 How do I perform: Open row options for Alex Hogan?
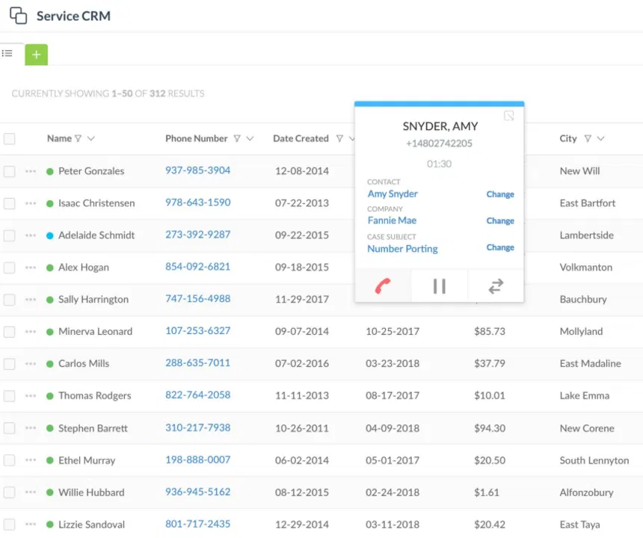coord(31,268)
